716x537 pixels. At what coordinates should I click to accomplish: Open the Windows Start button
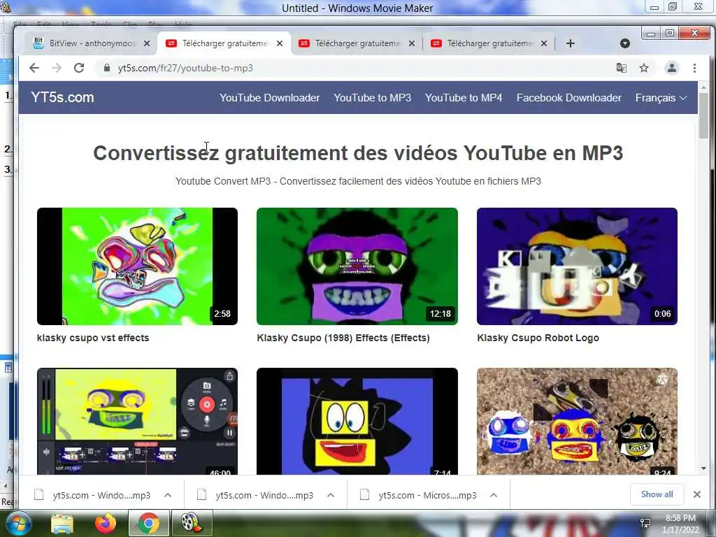tap(17, 523)
